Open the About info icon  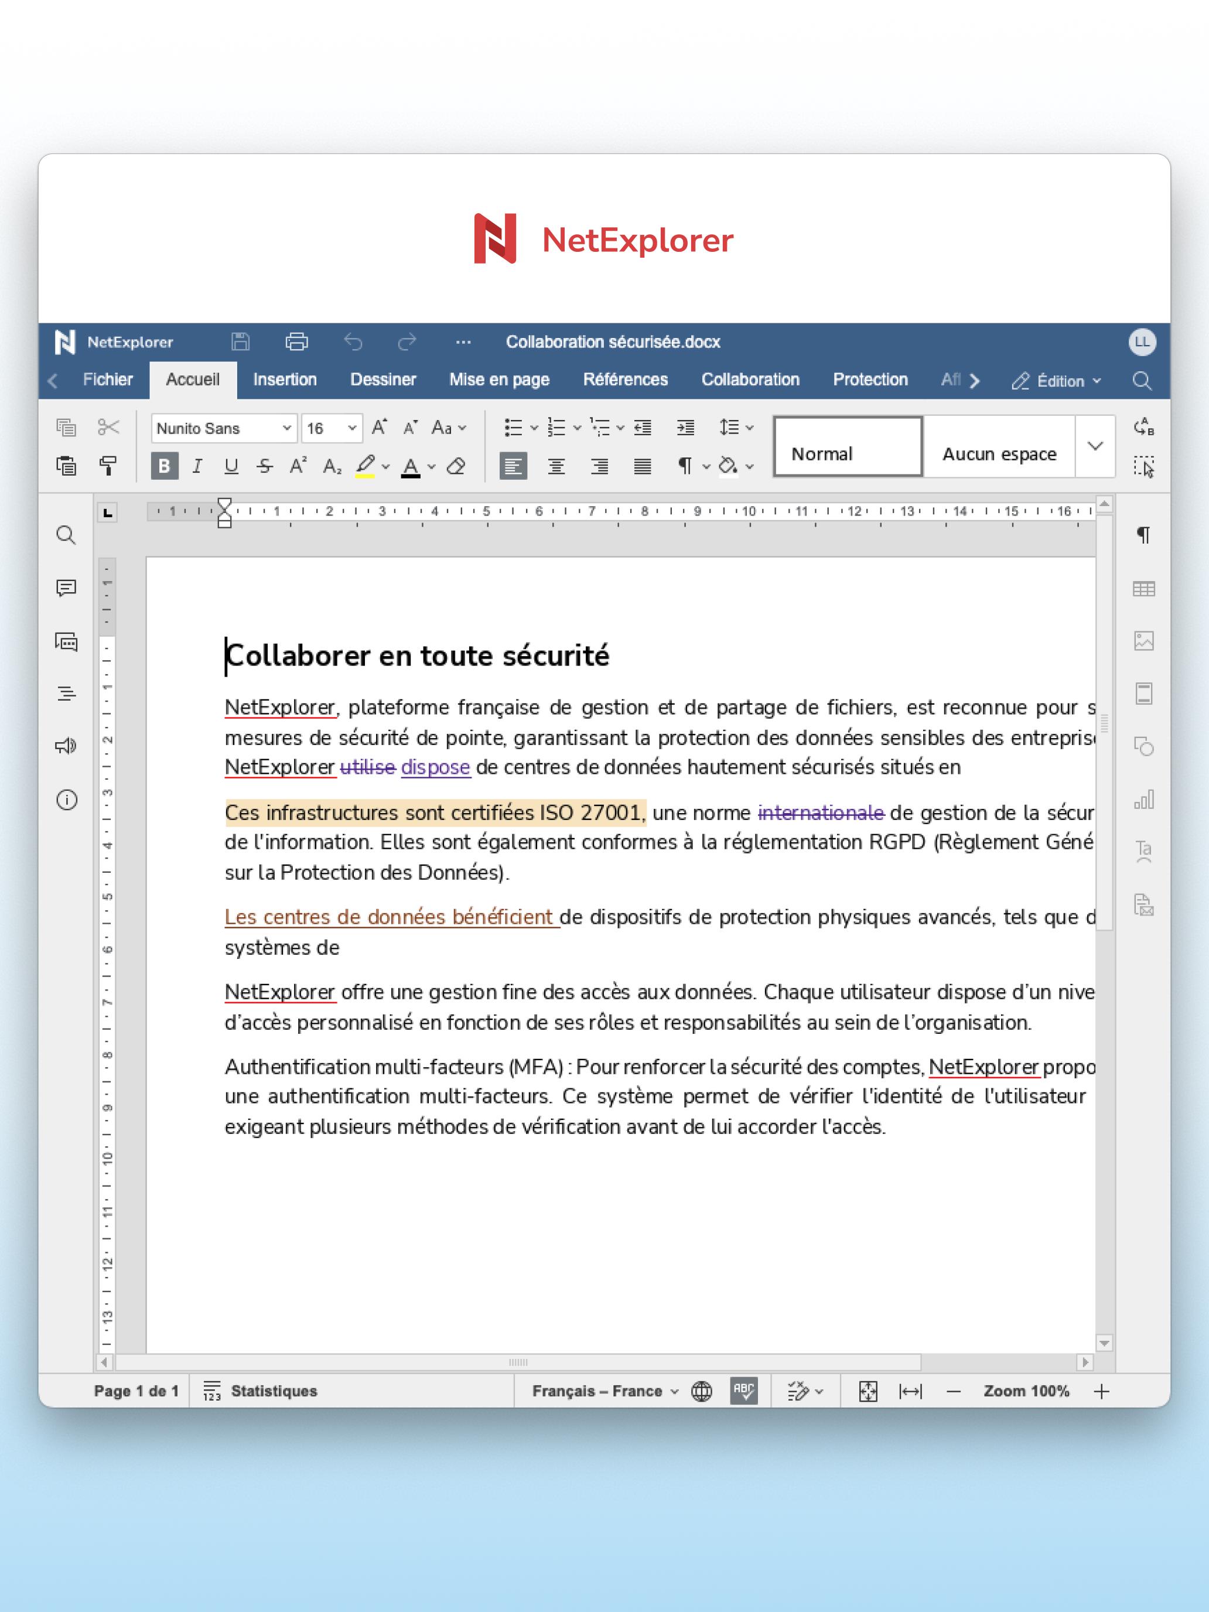pyautogui.click(x=66, y=800)
